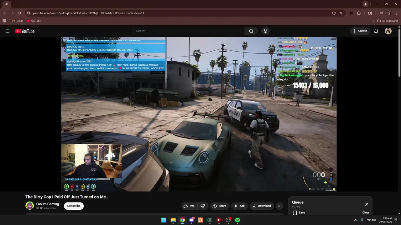Click the search magnifier button
This screenshot has width=401, height=225.
click(x=251, y=31)
